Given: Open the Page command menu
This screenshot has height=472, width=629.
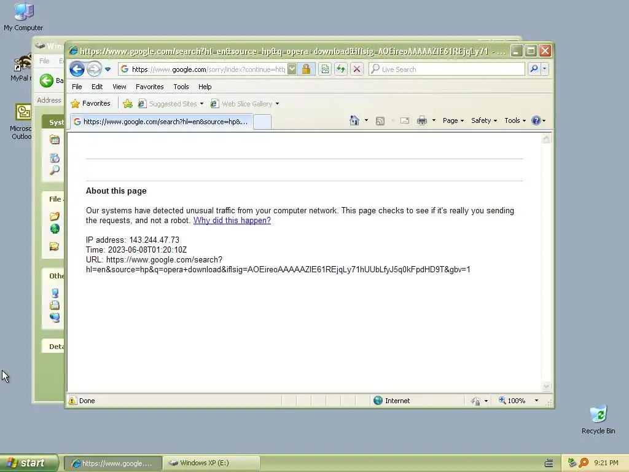Looking at the screenshot, I should click(x=453, y=120).
